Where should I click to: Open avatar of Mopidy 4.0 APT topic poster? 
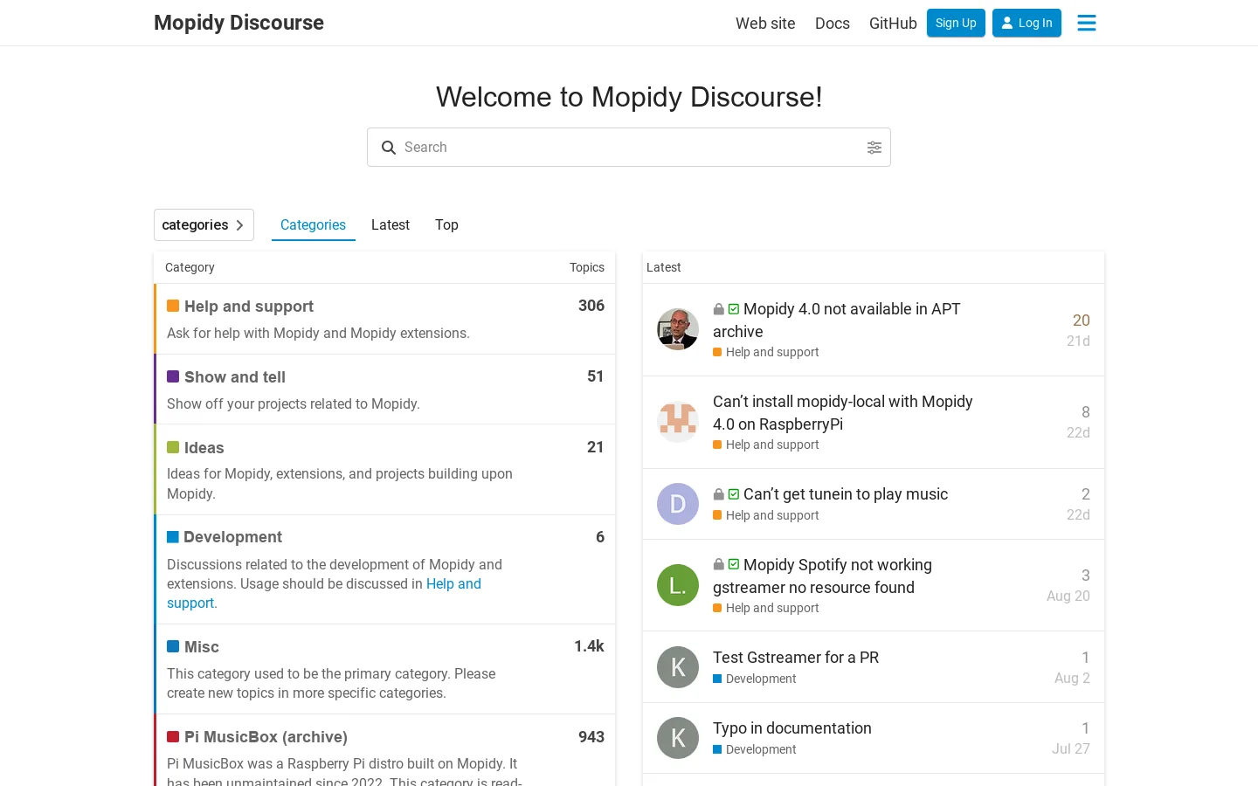click(x=678, y=329)
